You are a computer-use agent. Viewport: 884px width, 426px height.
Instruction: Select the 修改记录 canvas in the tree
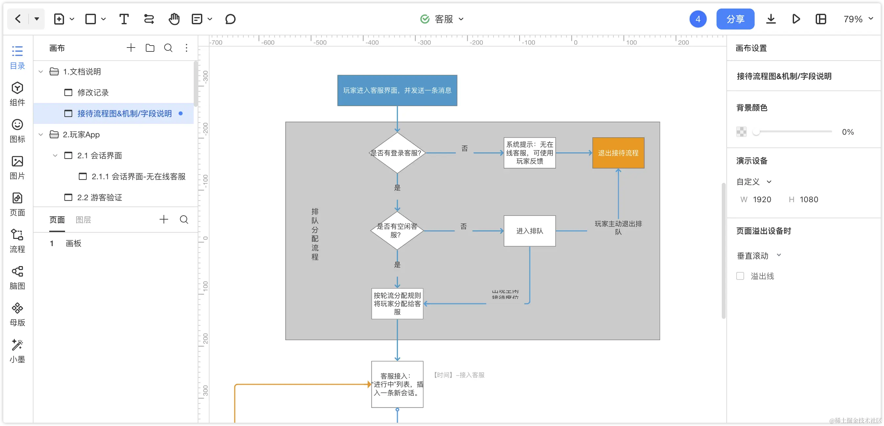click(x=93, y=92)
